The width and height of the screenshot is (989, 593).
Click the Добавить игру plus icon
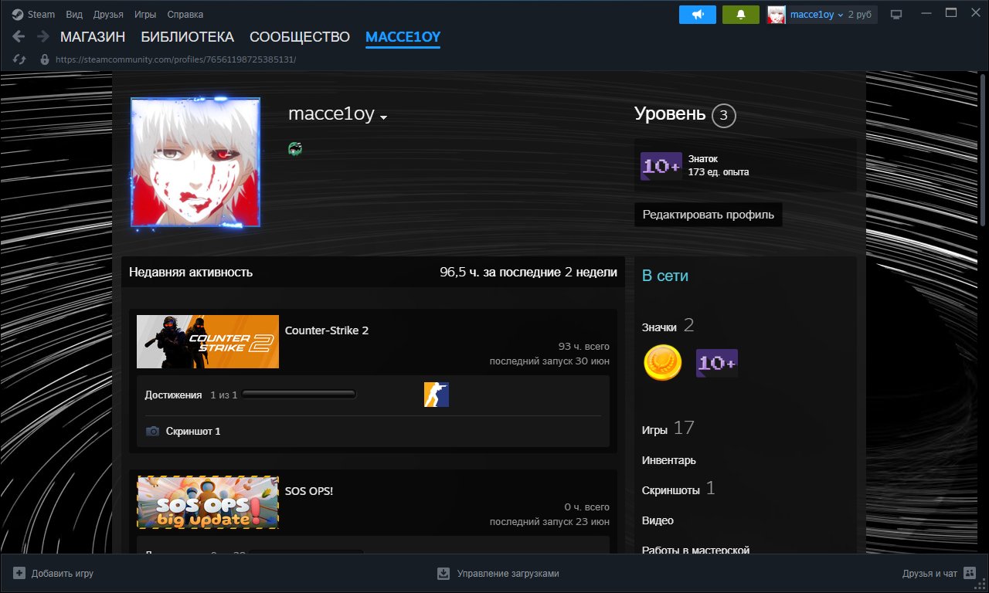point(19,574)
